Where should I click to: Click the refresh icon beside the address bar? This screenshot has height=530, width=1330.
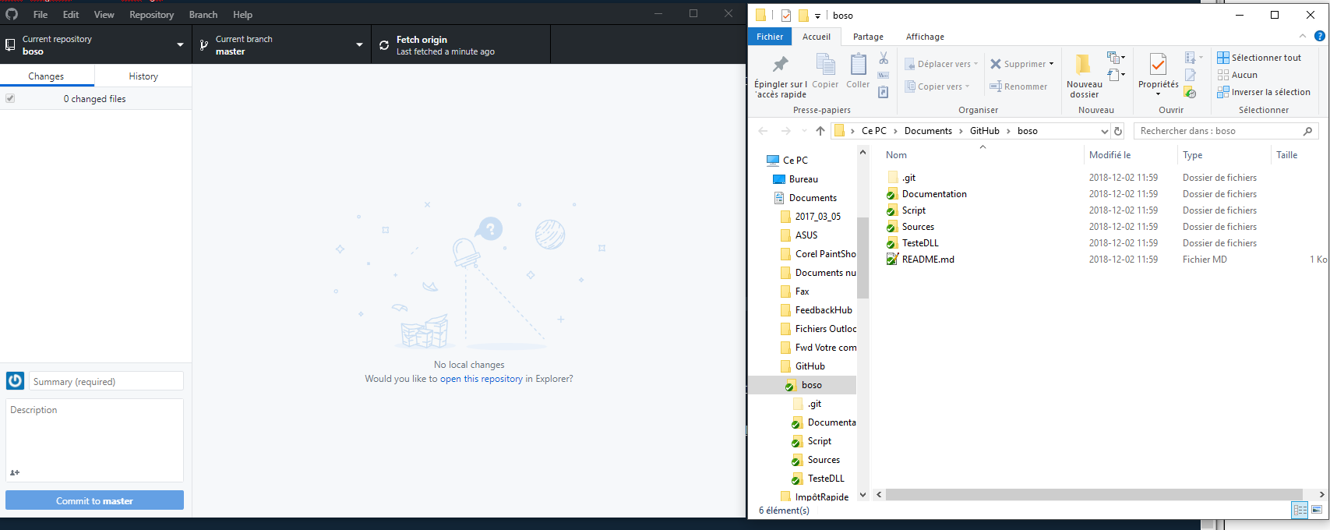tap(1118, 131)
